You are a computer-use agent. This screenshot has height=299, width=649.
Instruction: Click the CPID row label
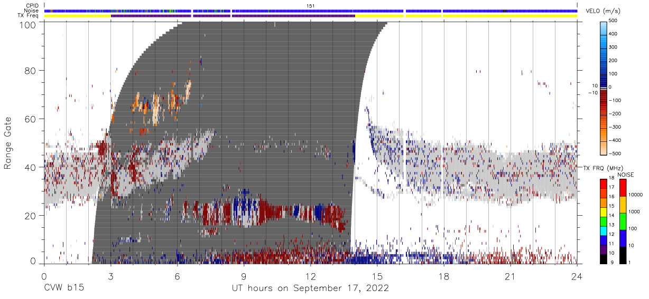pyautogui.click(x=32, y=5)
